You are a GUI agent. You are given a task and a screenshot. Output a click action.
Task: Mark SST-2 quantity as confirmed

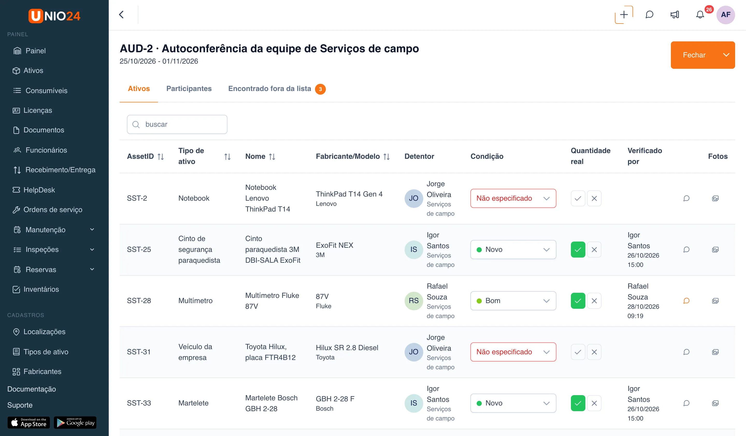click(578, 198)
